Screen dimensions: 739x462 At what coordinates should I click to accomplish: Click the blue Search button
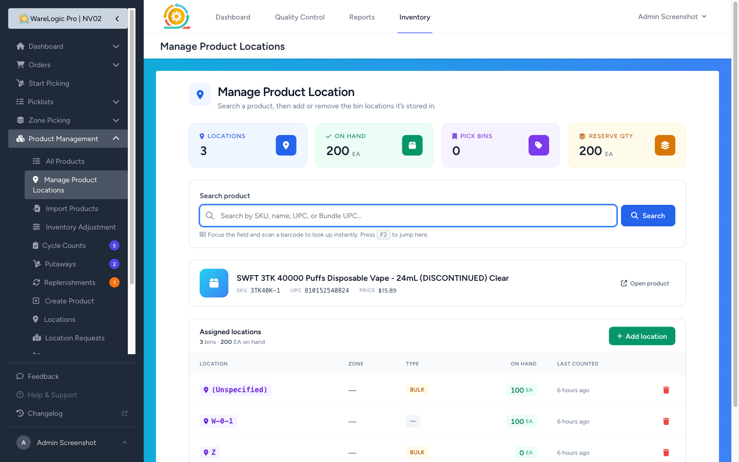[648, 216]
